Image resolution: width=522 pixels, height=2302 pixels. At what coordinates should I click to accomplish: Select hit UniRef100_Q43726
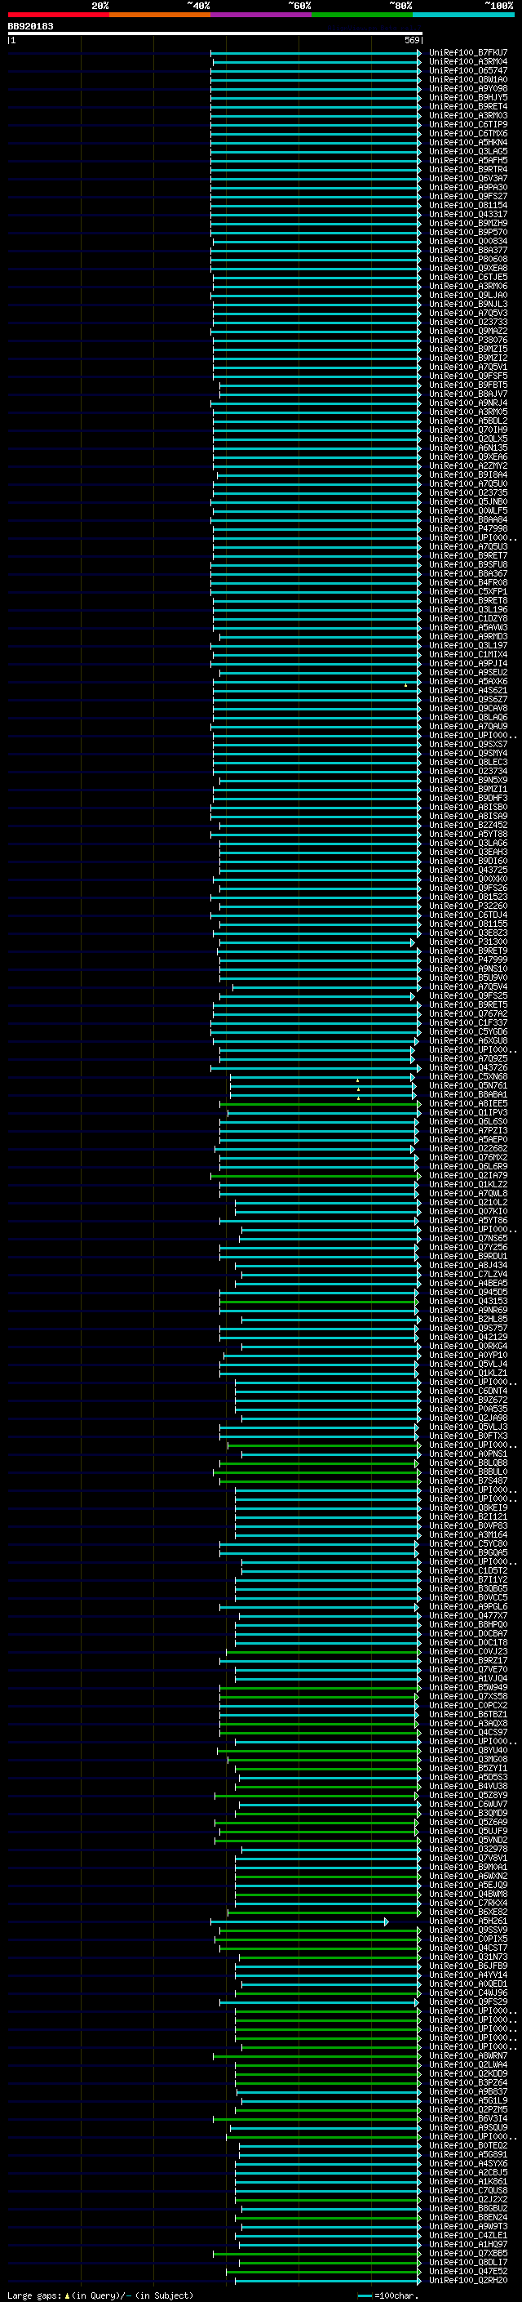pyautogui.click(x=467, y=1068)
